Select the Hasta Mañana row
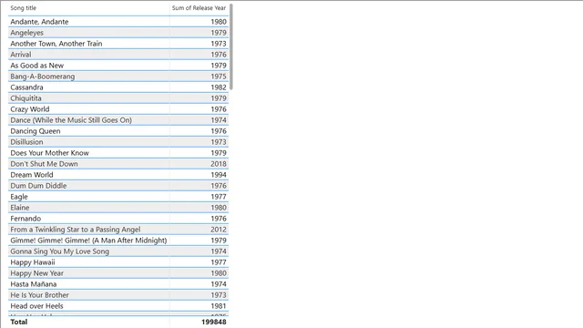The height and width of the screenshot is (328, 583). pos(118,284)
